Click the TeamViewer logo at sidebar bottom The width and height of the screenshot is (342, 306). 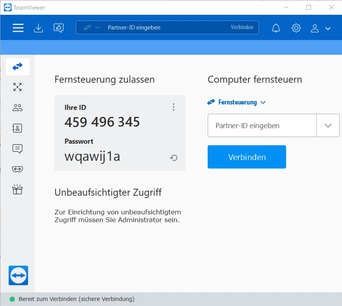click(18, 275)
